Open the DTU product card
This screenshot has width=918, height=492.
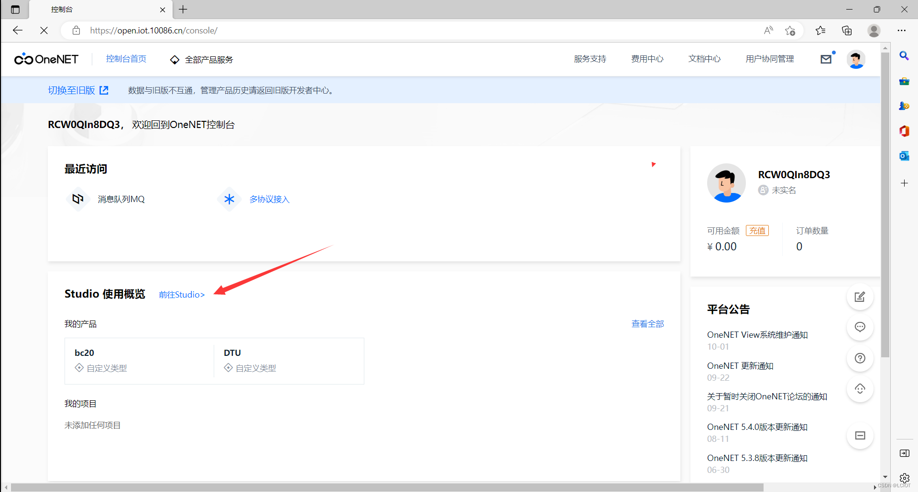click(x=289, y=361)
